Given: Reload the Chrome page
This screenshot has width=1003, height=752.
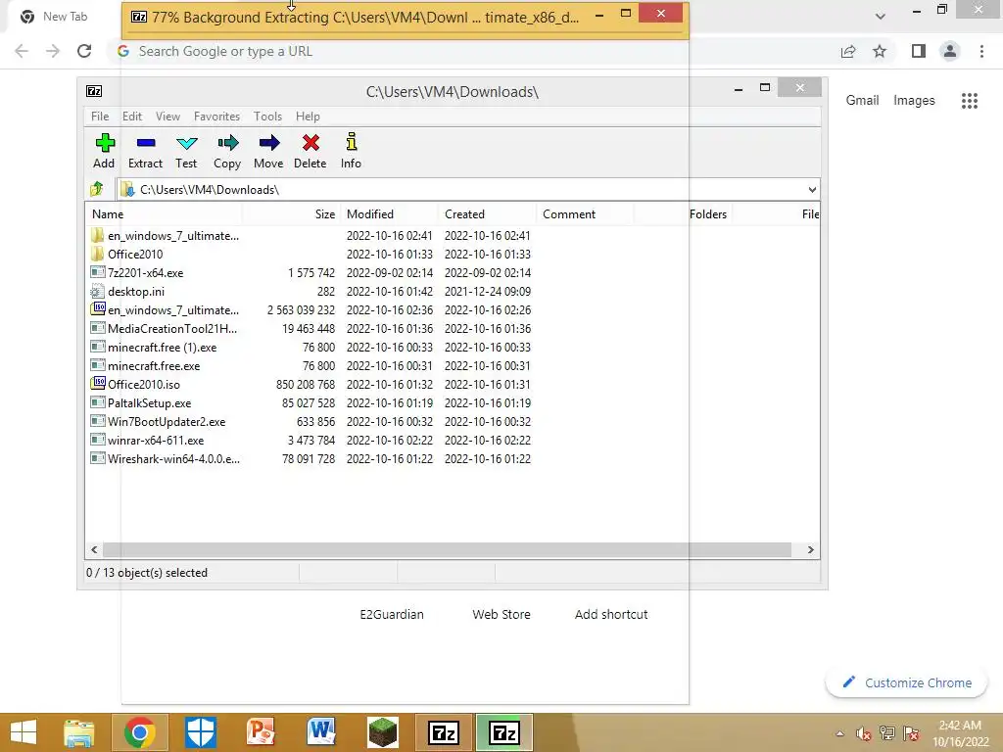Looking at the screenshot, I should [84, 51].
